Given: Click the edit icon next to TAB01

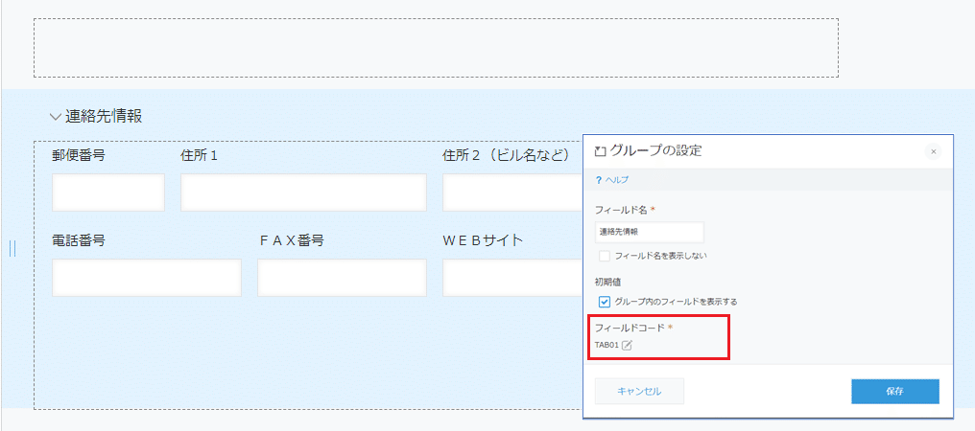Looking at the screenshot, I should point(627,346).
